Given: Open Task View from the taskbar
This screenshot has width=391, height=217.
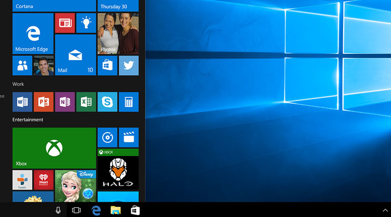Looking at the screenshot, I should tap(76, 210).
